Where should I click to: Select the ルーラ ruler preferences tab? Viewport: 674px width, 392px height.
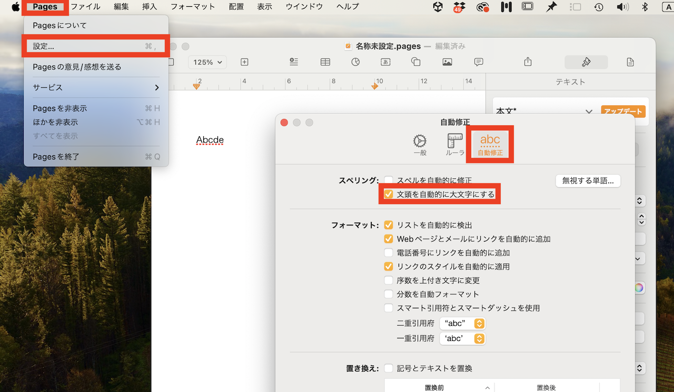click(455, 145)
